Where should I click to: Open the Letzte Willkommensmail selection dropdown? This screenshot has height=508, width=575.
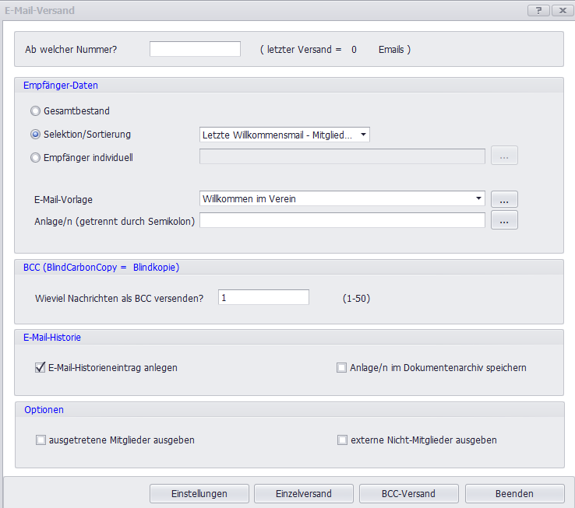tap(284, 135)
